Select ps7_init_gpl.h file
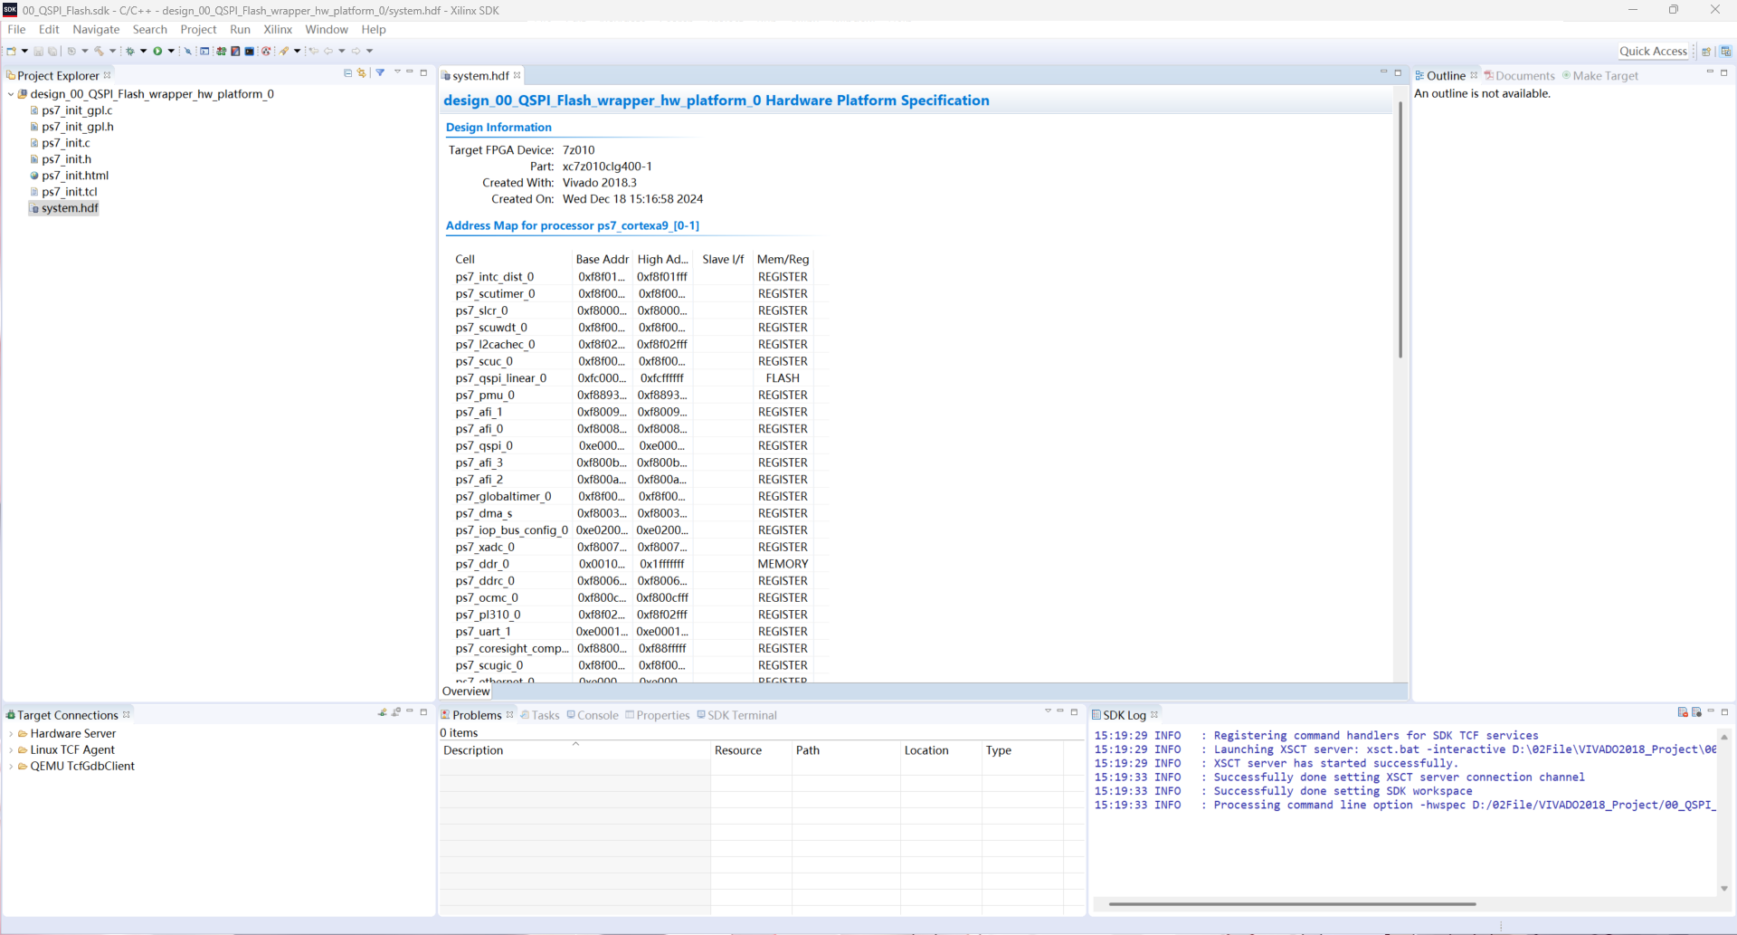This screenshot has width=1737, height=935. [x=78, y=127]
